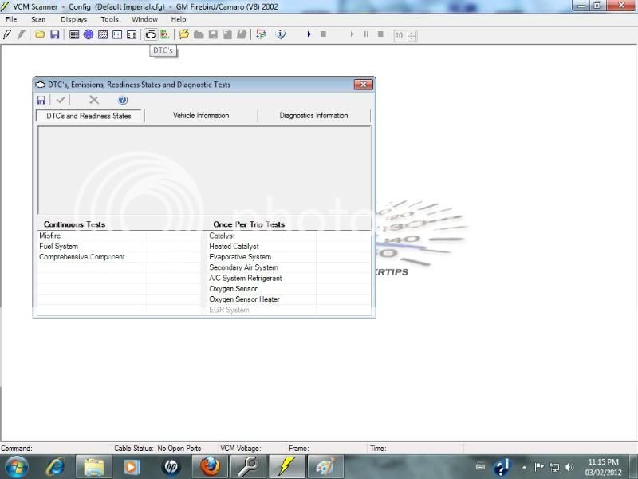Show the table display icon
Viewport: 638px width, 479px height.
click(x=74, y=34)
